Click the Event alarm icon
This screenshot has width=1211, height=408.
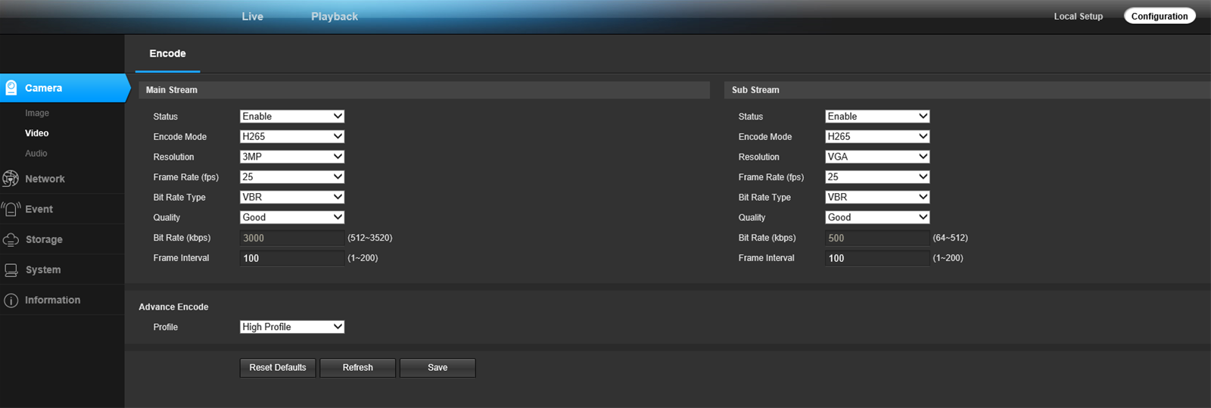point(11,209)
